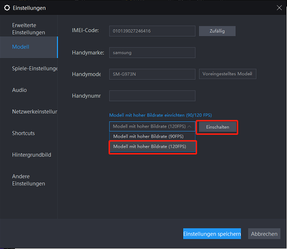Click the Handymarke label
This screenshot has width=287, height=249.
pyautogui.click(x=88, y=53)
